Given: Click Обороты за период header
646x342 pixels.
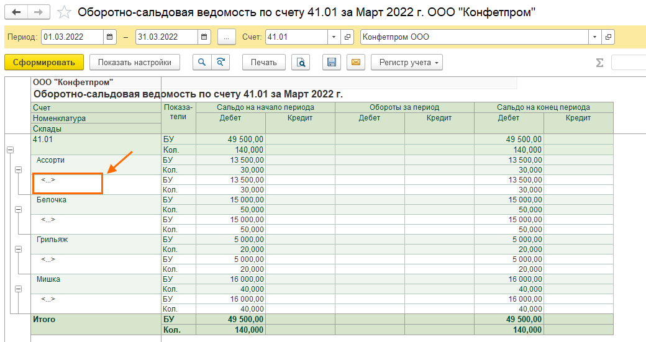Looking at the screenshot, I should 404,107.
